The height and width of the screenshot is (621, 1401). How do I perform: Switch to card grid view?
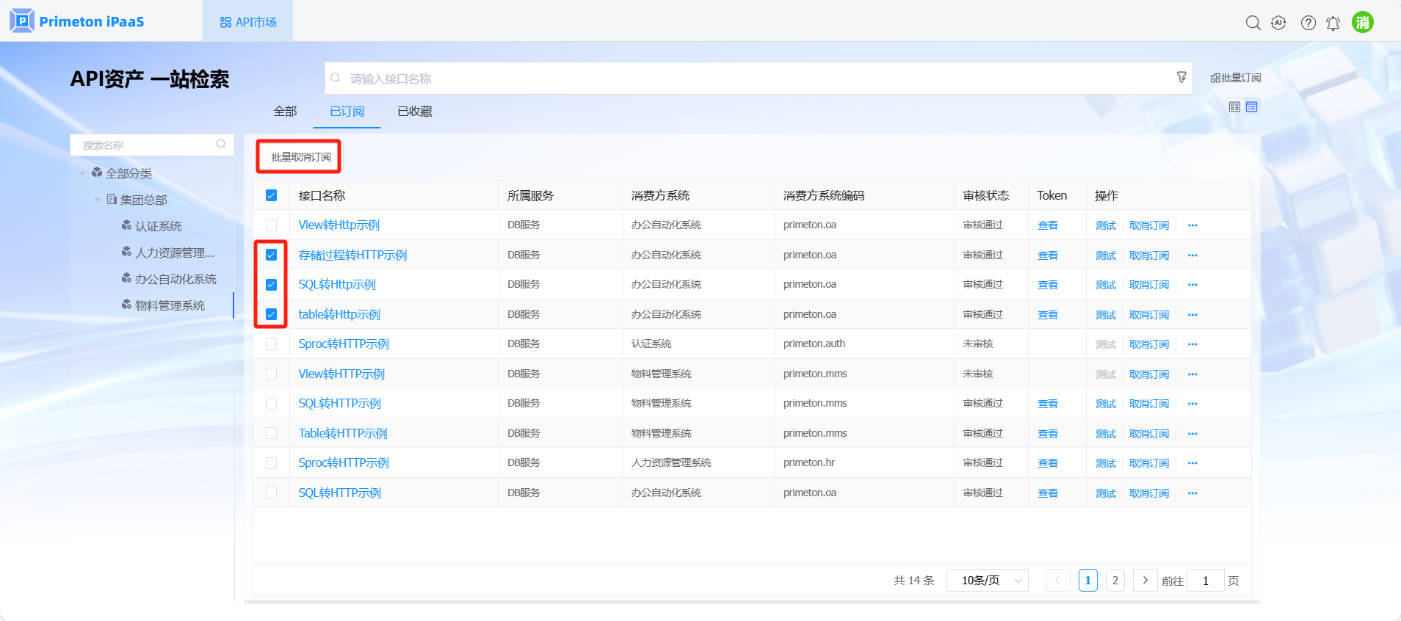tap(1234, 107)
